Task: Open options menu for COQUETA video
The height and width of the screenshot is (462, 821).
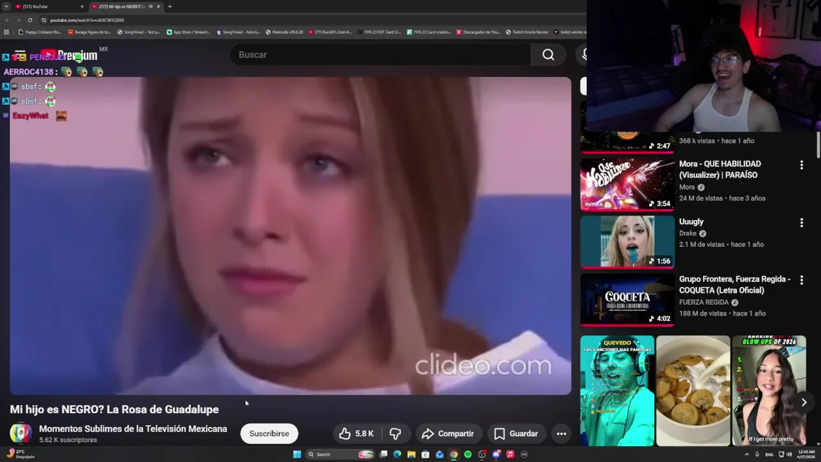Action: coord(801,280)
